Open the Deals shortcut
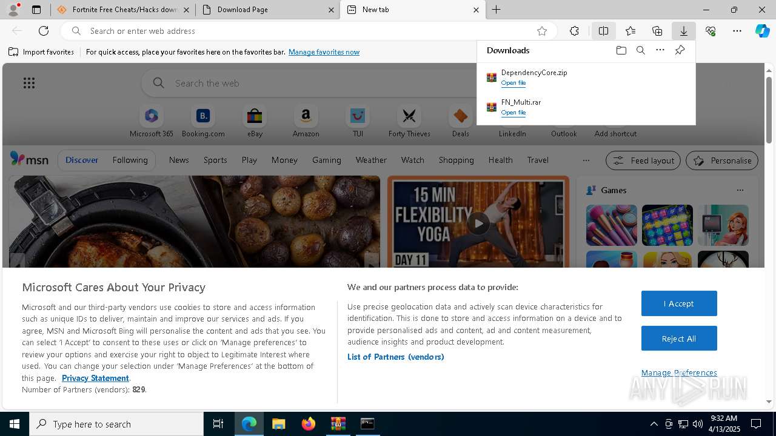776x436 pixels. point(461,121)
